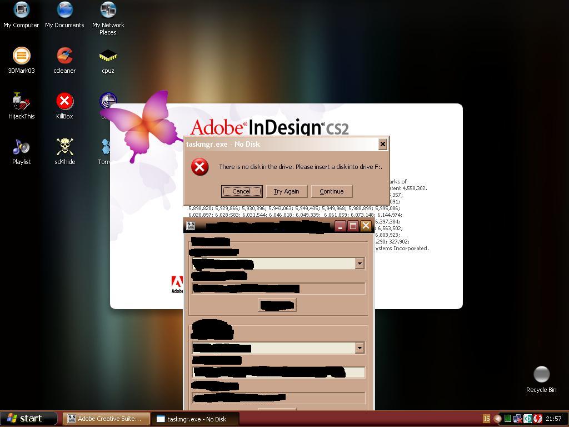Select the My Documents desktop icon
Screen dimensions: 569x427
[64, 15]
